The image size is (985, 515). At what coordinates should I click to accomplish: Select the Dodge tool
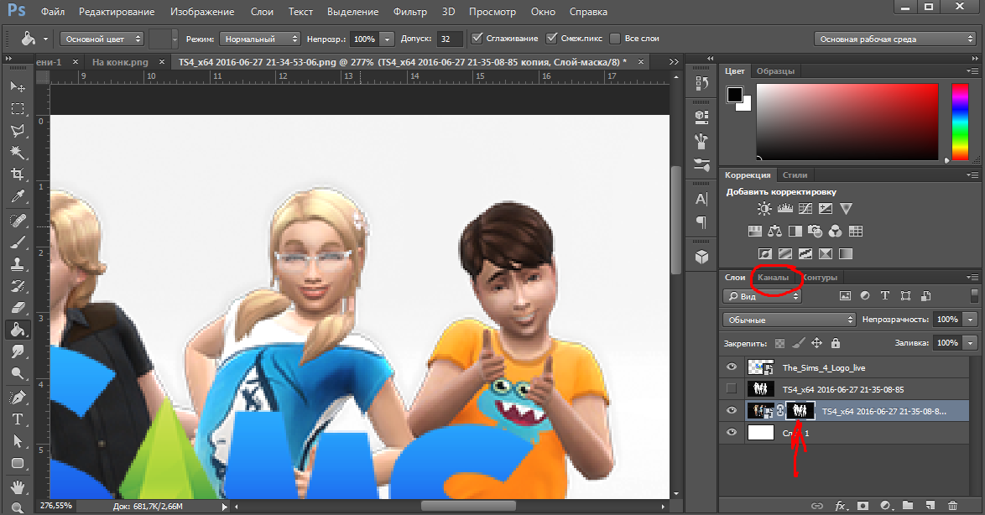[x=18, y=373]
